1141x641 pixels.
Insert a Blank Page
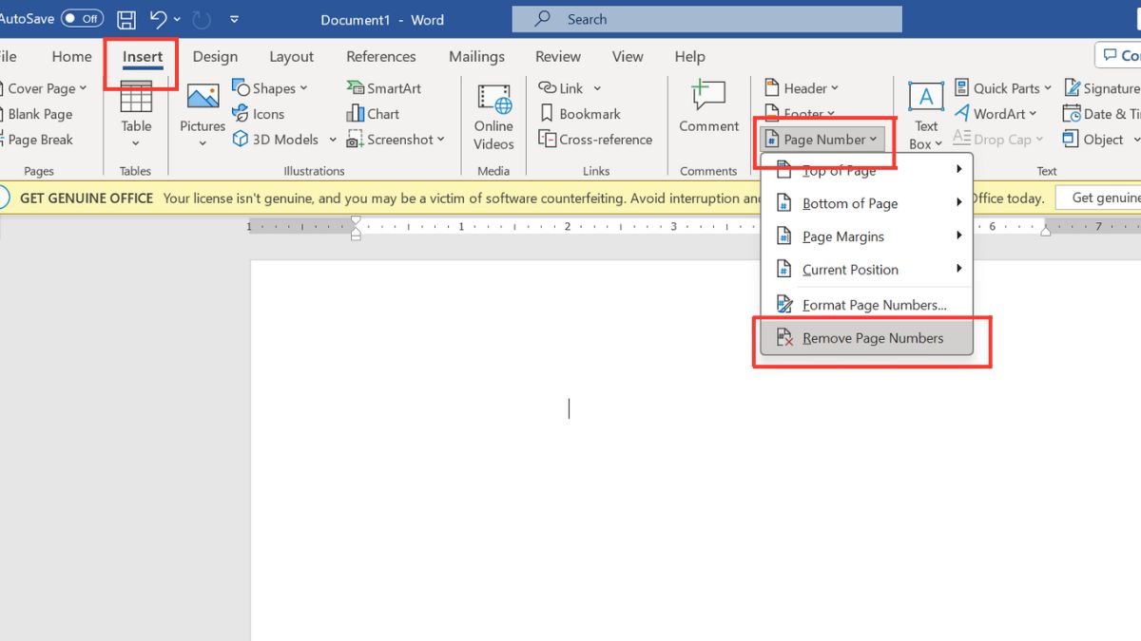click(37, 114)
